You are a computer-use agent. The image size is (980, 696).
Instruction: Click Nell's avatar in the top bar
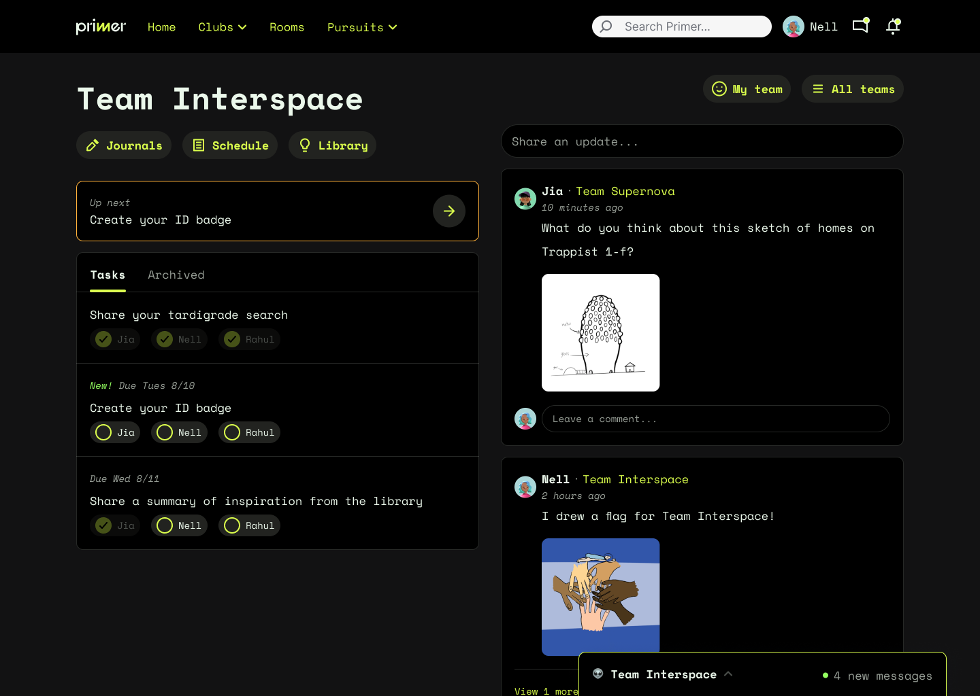[x=794, y=27]
